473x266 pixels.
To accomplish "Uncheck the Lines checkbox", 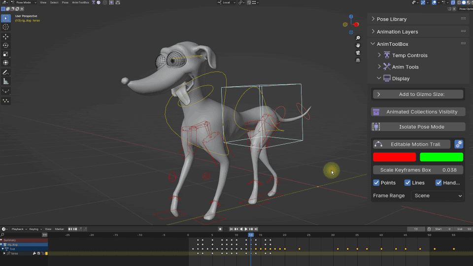I will click(x=407, y=183).
